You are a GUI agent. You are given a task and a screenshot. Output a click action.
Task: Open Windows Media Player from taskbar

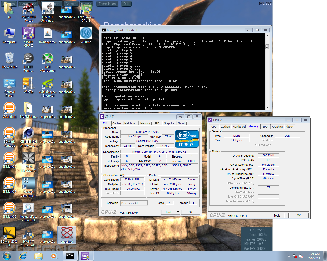[x=54, y=256]
